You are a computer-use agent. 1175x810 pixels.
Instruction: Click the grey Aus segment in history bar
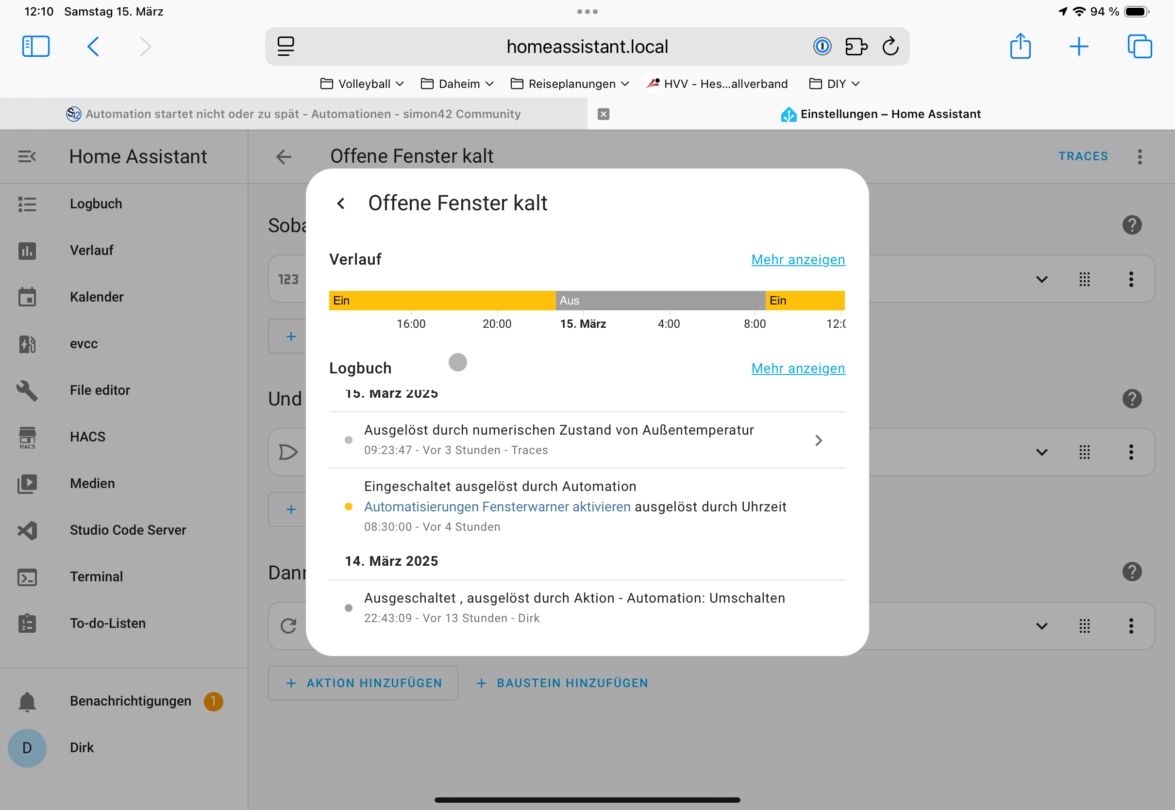(659, 301)
